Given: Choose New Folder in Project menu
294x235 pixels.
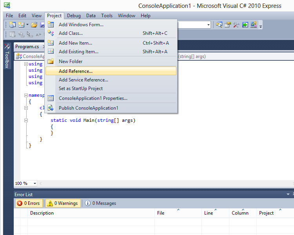Looking at the screenshot, I should pos(111,61).
